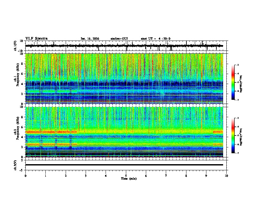Click the time axis tick label "9"

(x=206, y=176)
